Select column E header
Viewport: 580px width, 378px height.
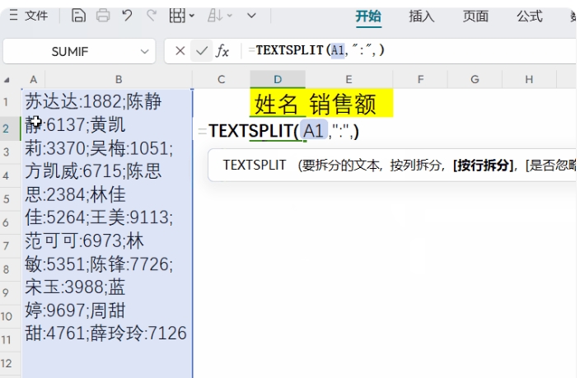[x=348, y=80]
